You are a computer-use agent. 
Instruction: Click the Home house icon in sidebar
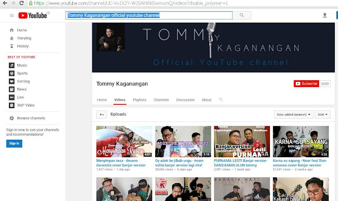coord(12,30)
